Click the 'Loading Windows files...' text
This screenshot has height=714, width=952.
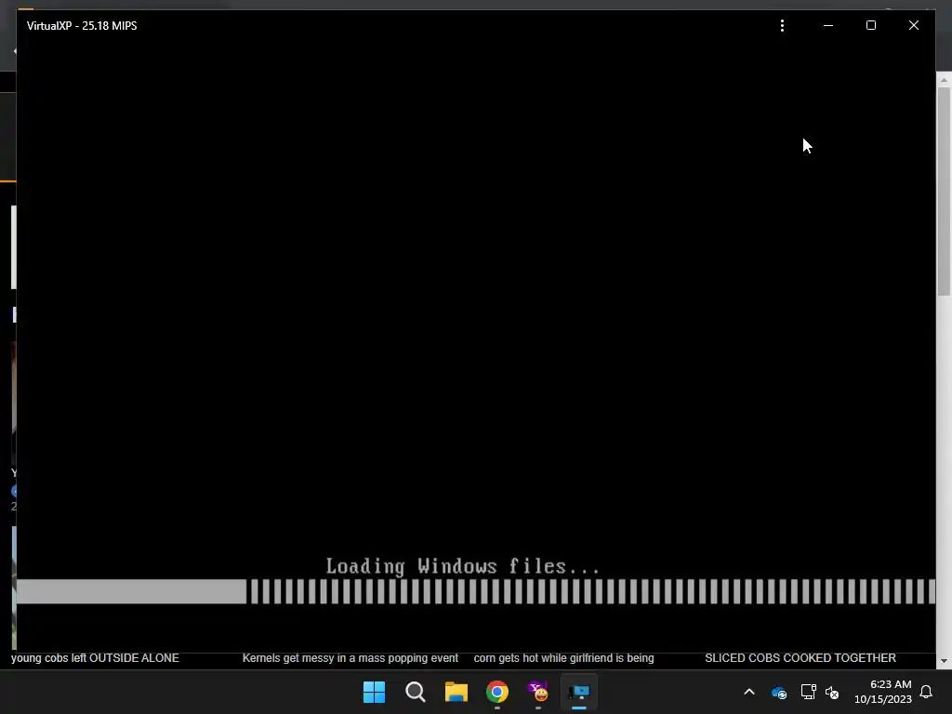pyautogui.click(x=463, y=566)
